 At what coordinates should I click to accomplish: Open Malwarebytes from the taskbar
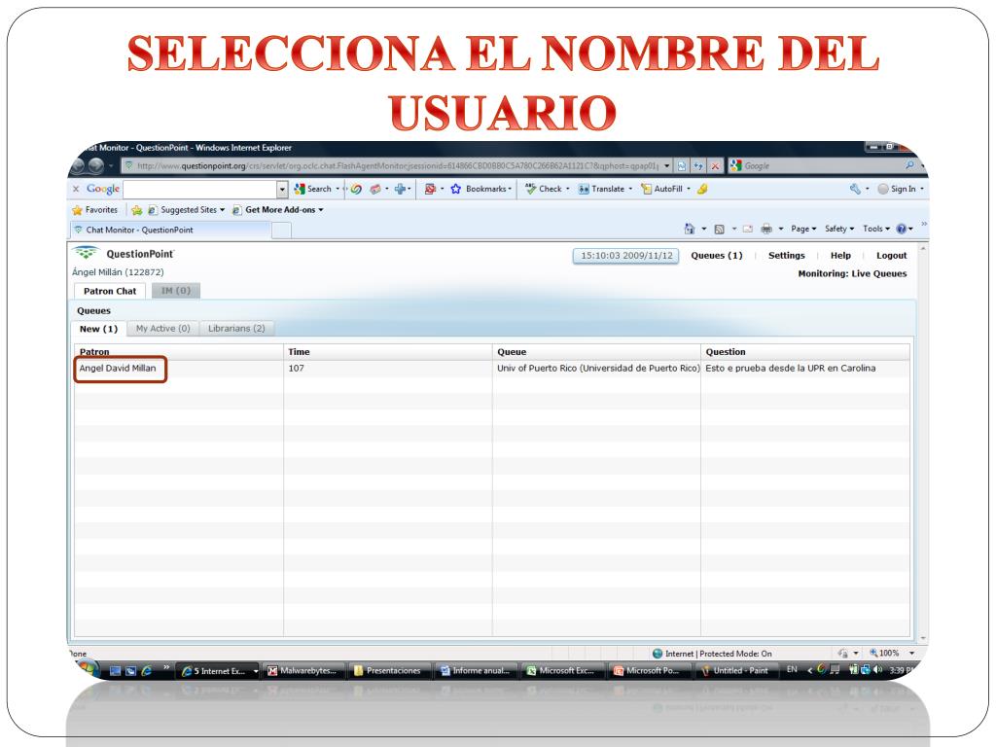coord(303,671)
